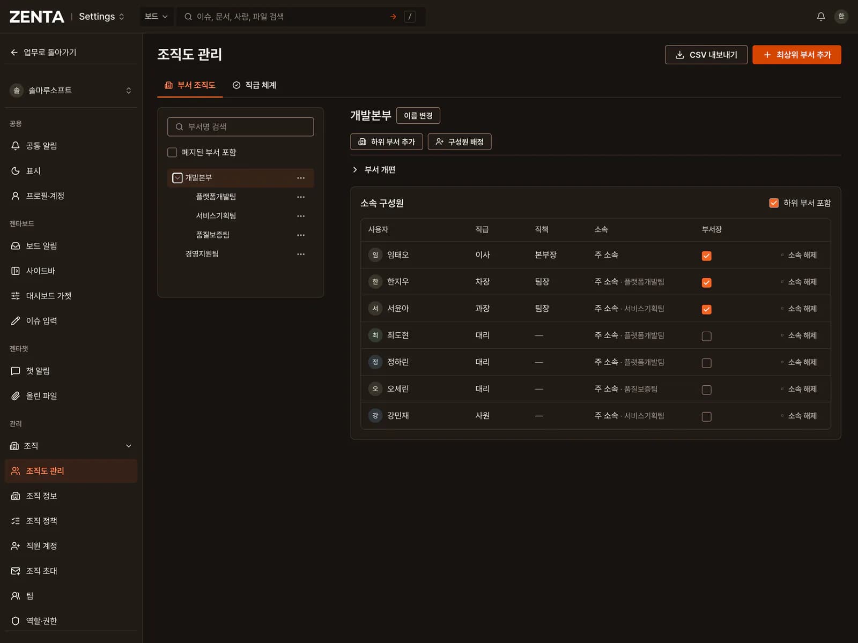Screen dimensions: 858x643
Task: Collapse the 개발본부 tree node
Action: click(x=177, y=178)
